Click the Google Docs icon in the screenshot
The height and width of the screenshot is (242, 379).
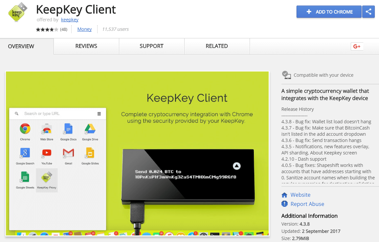68,129
